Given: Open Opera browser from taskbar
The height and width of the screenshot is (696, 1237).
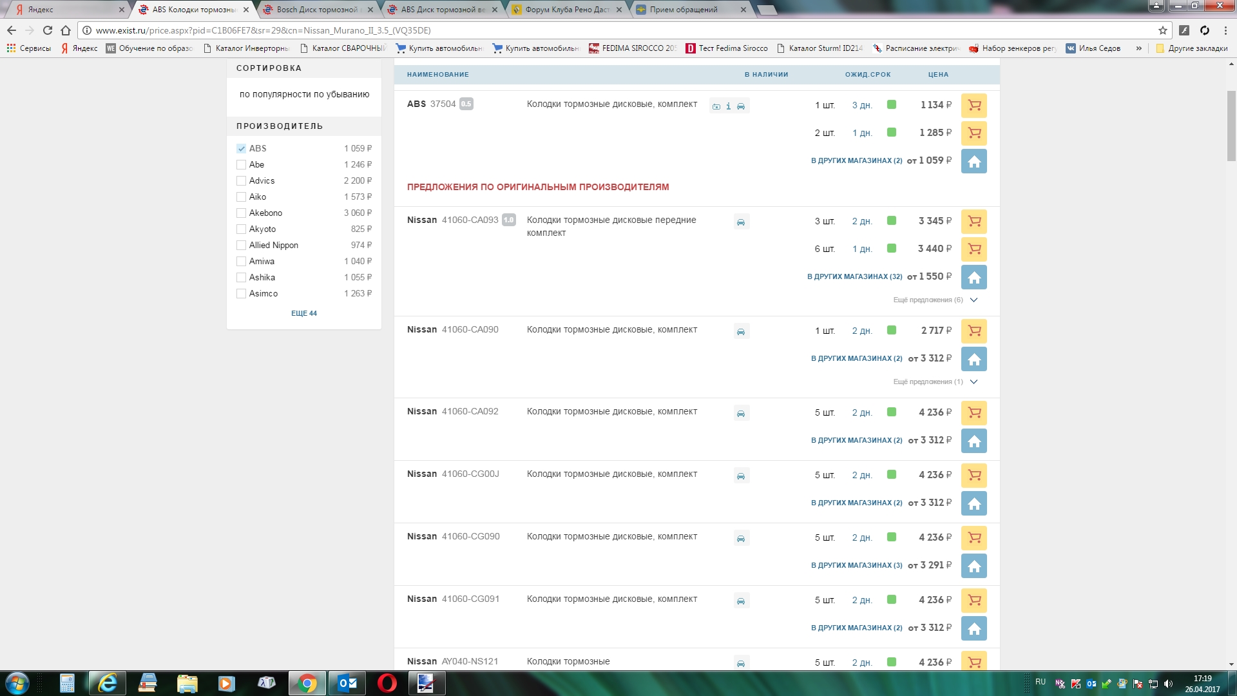Looking at the screenshot, I should (387, 682).
